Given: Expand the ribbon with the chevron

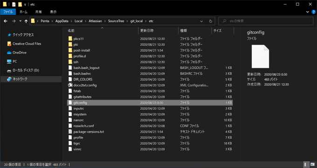Looking at the screenshot, I should [308, 12].
